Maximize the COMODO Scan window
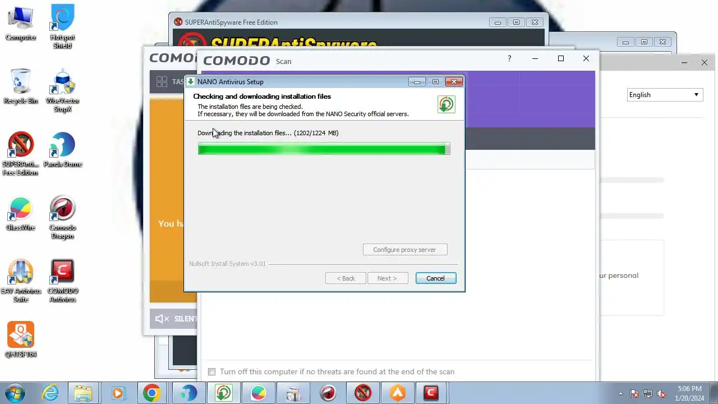The image size is (718, 404). click(560, 58)
